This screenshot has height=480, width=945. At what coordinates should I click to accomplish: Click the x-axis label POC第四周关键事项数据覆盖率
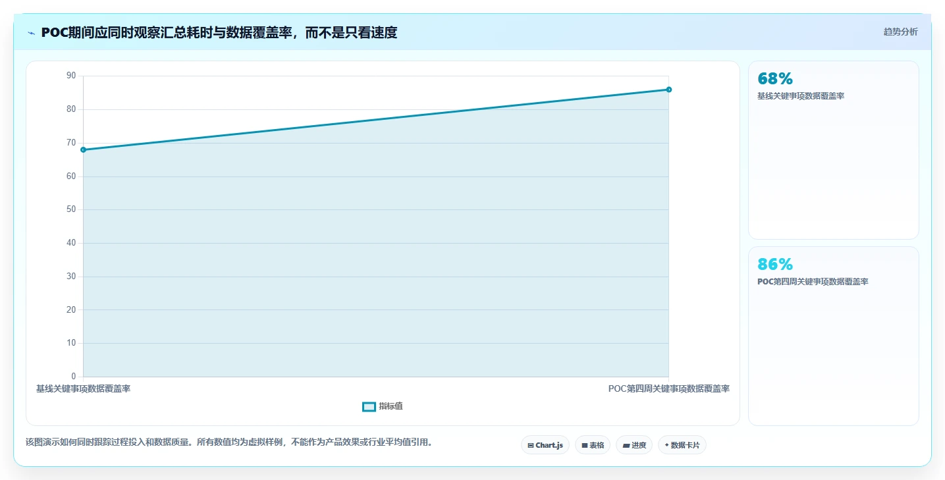668,389
